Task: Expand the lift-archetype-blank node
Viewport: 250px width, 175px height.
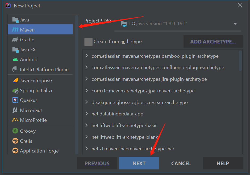Action: [x=87, y=137]
